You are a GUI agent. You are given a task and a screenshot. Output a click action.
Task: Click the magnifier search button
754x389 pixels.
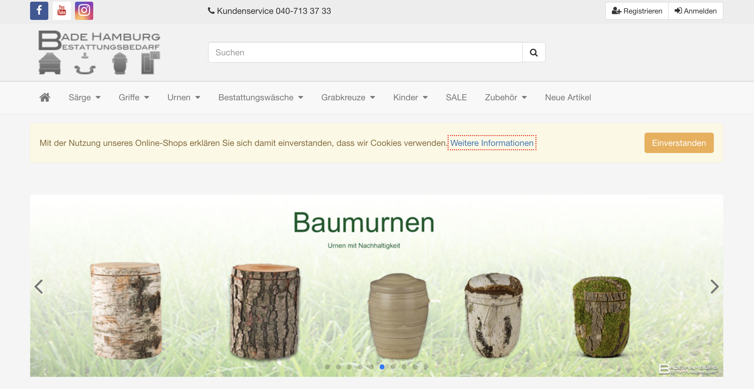coord(534,52)
